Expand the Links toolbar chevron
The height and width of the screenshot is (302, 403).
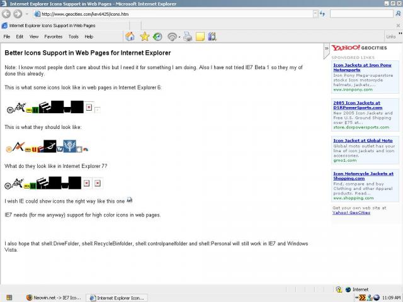(400, 33)
